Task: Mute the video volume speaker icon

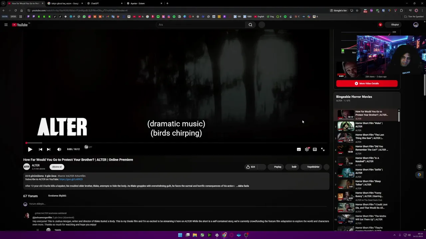Action: pos(59,149)
